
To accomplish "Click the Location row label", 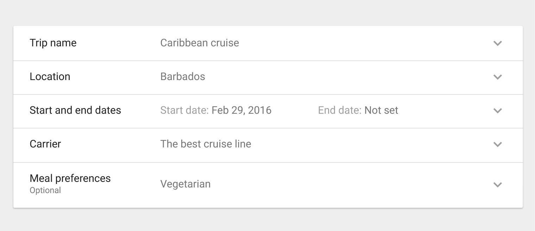I will (50, 77).
